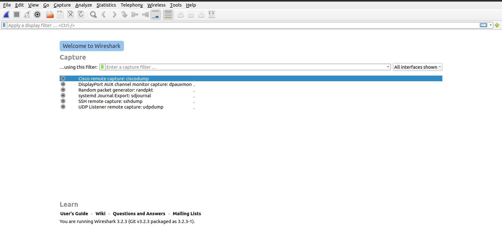Open the User's Guide link
The image size is (502, 229).
[x=74, y=214]
